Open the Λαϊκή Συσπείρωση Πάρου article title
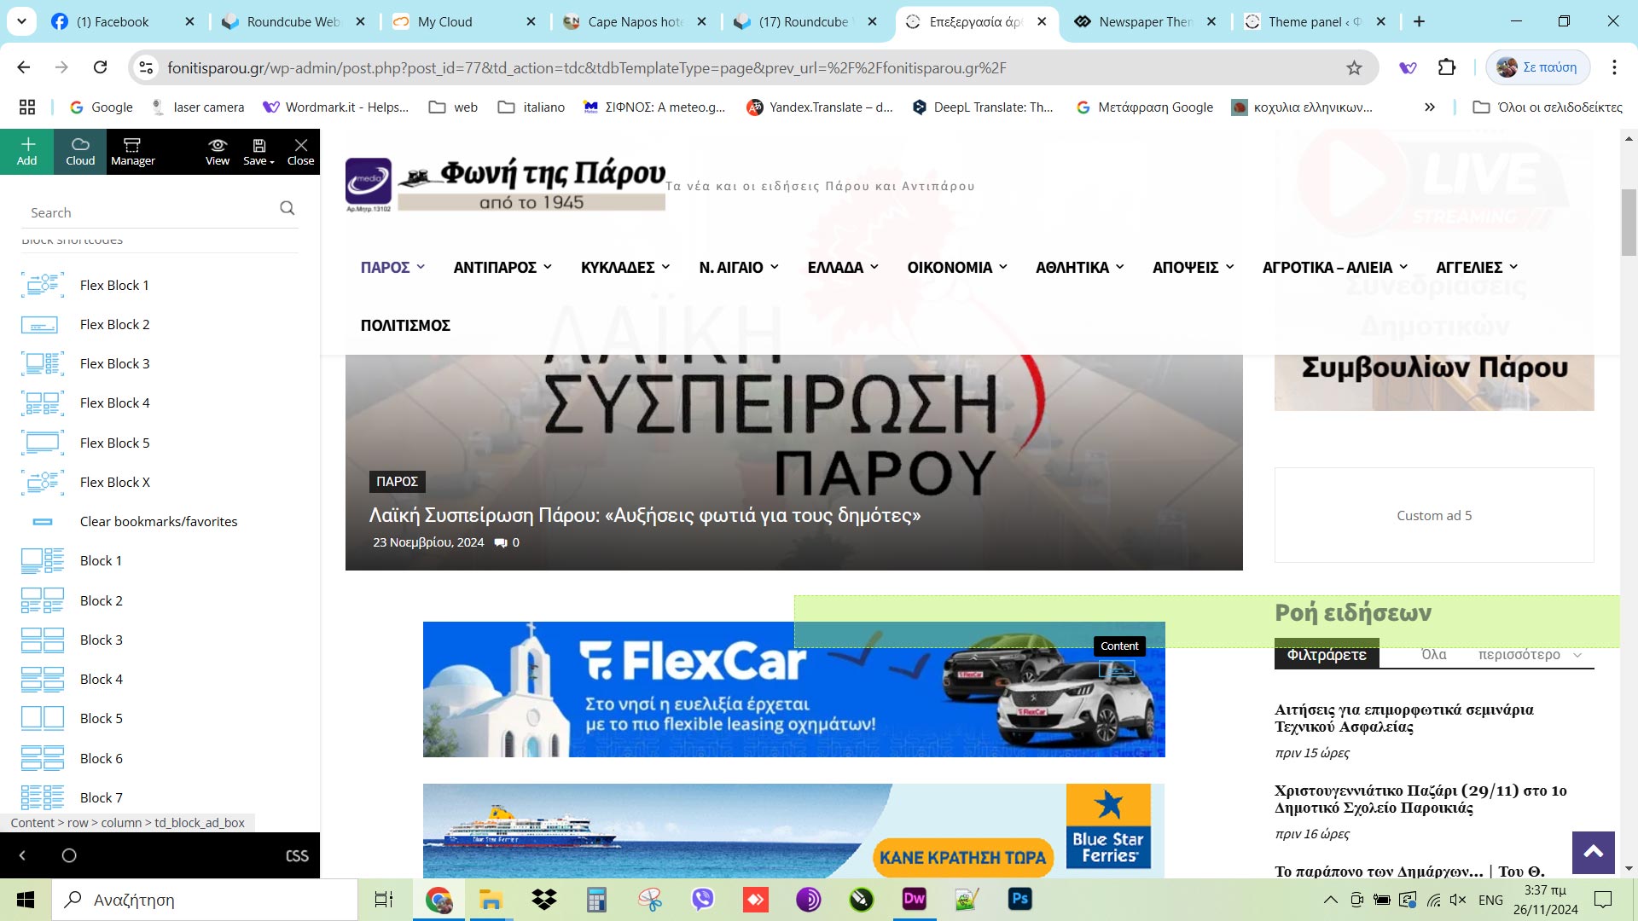The height and width of the screenshot is (921, 1638). [645, 515]
